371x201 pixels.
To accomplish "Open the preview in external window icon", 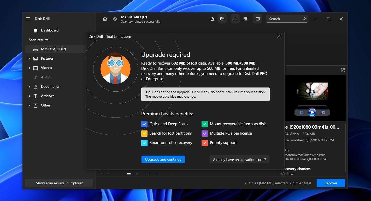I will (x=343, y=70).
